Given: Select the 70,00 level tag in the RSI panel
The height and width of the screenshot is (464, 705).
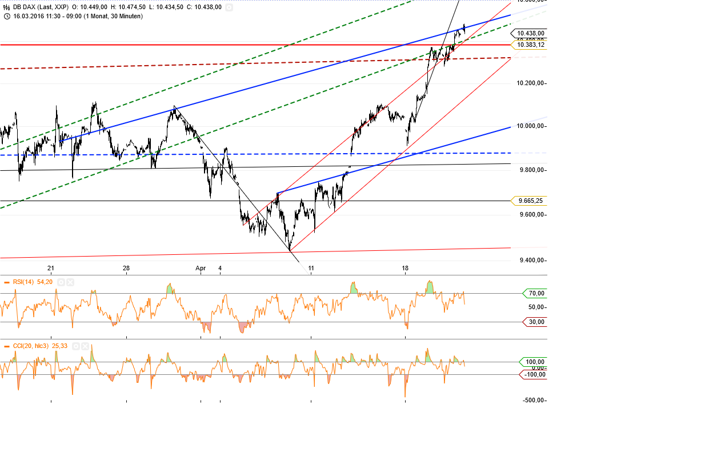Looking at the screenshot, I should pyautogui.click(x=536, y=294).
